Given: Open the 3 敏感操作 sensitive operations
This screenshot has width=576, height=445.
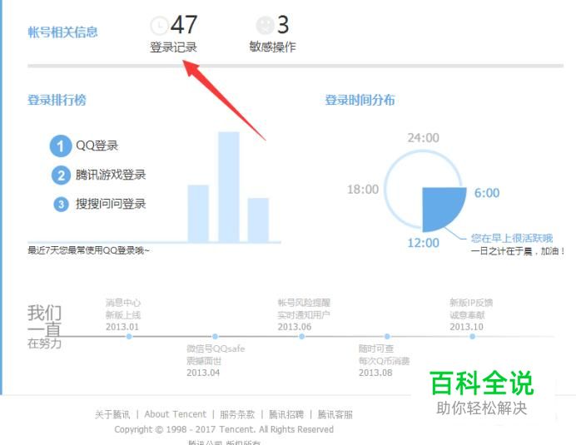Looking at the screenshot, I should click(272, 34).
